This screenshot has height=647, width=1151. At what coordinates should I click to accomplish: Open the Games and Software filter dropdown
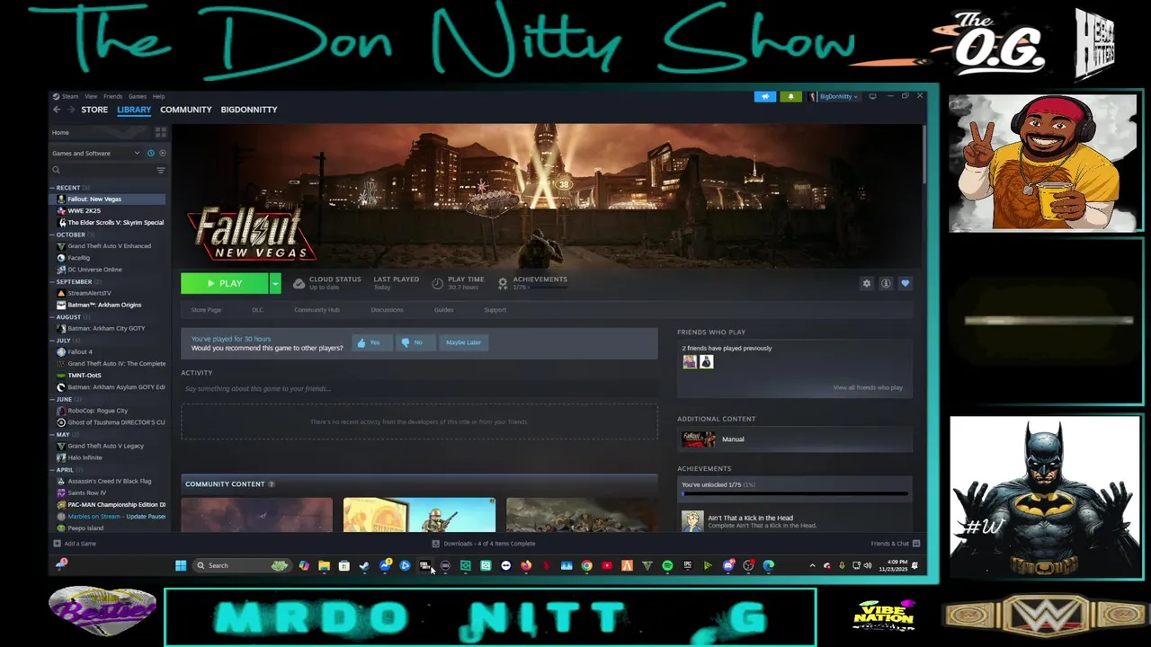pyautogui.click(x=95, y=154)
